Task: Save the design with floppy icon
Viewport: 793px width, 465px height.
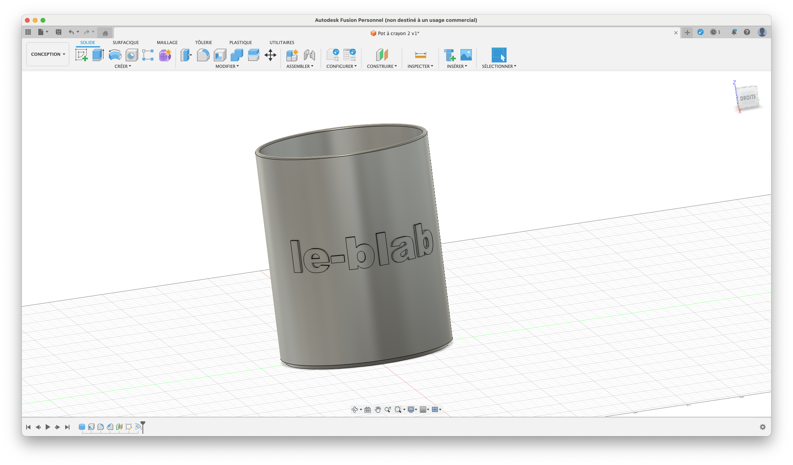Action: [59, 32]
